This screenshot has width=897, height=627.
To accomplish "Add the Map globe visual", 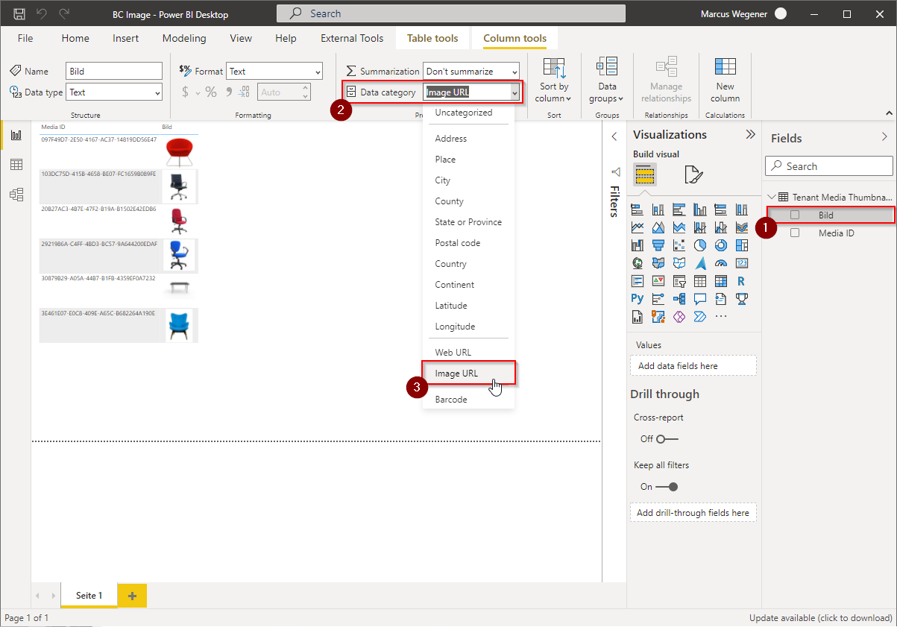I will coord(638,263).
